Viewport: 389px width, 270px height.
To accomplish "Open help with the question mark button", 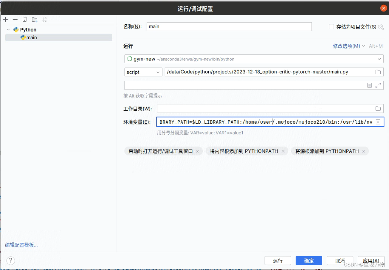I will [11, 261].
